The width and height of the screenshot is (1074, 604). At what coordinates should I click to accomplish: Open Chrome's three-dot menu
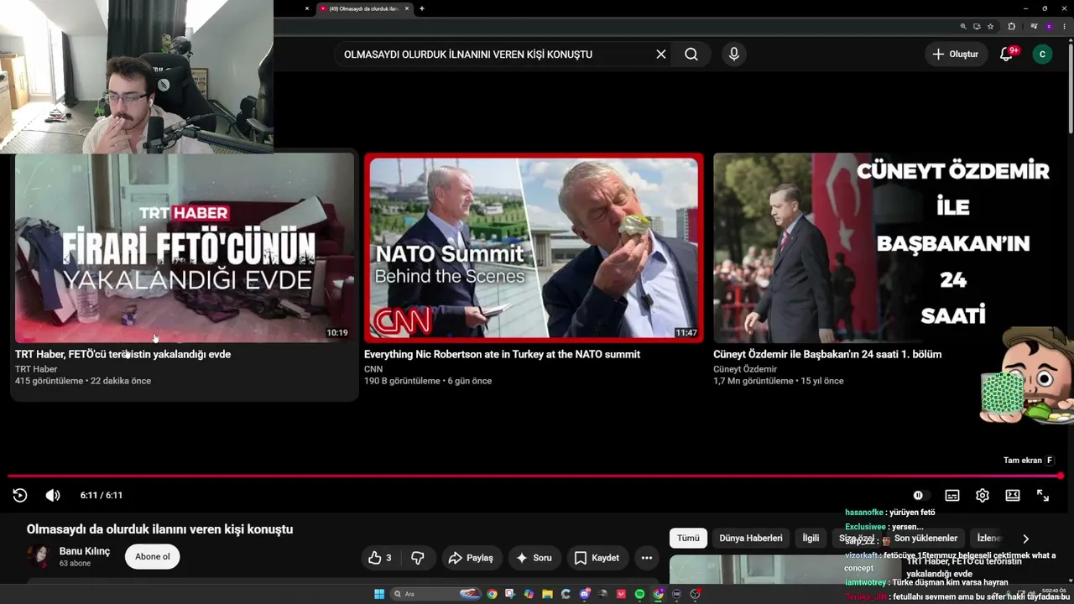click(x=1063, y=26)
